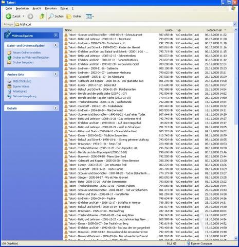Select VLC icon of Schneetreiben file

(66, 56)
